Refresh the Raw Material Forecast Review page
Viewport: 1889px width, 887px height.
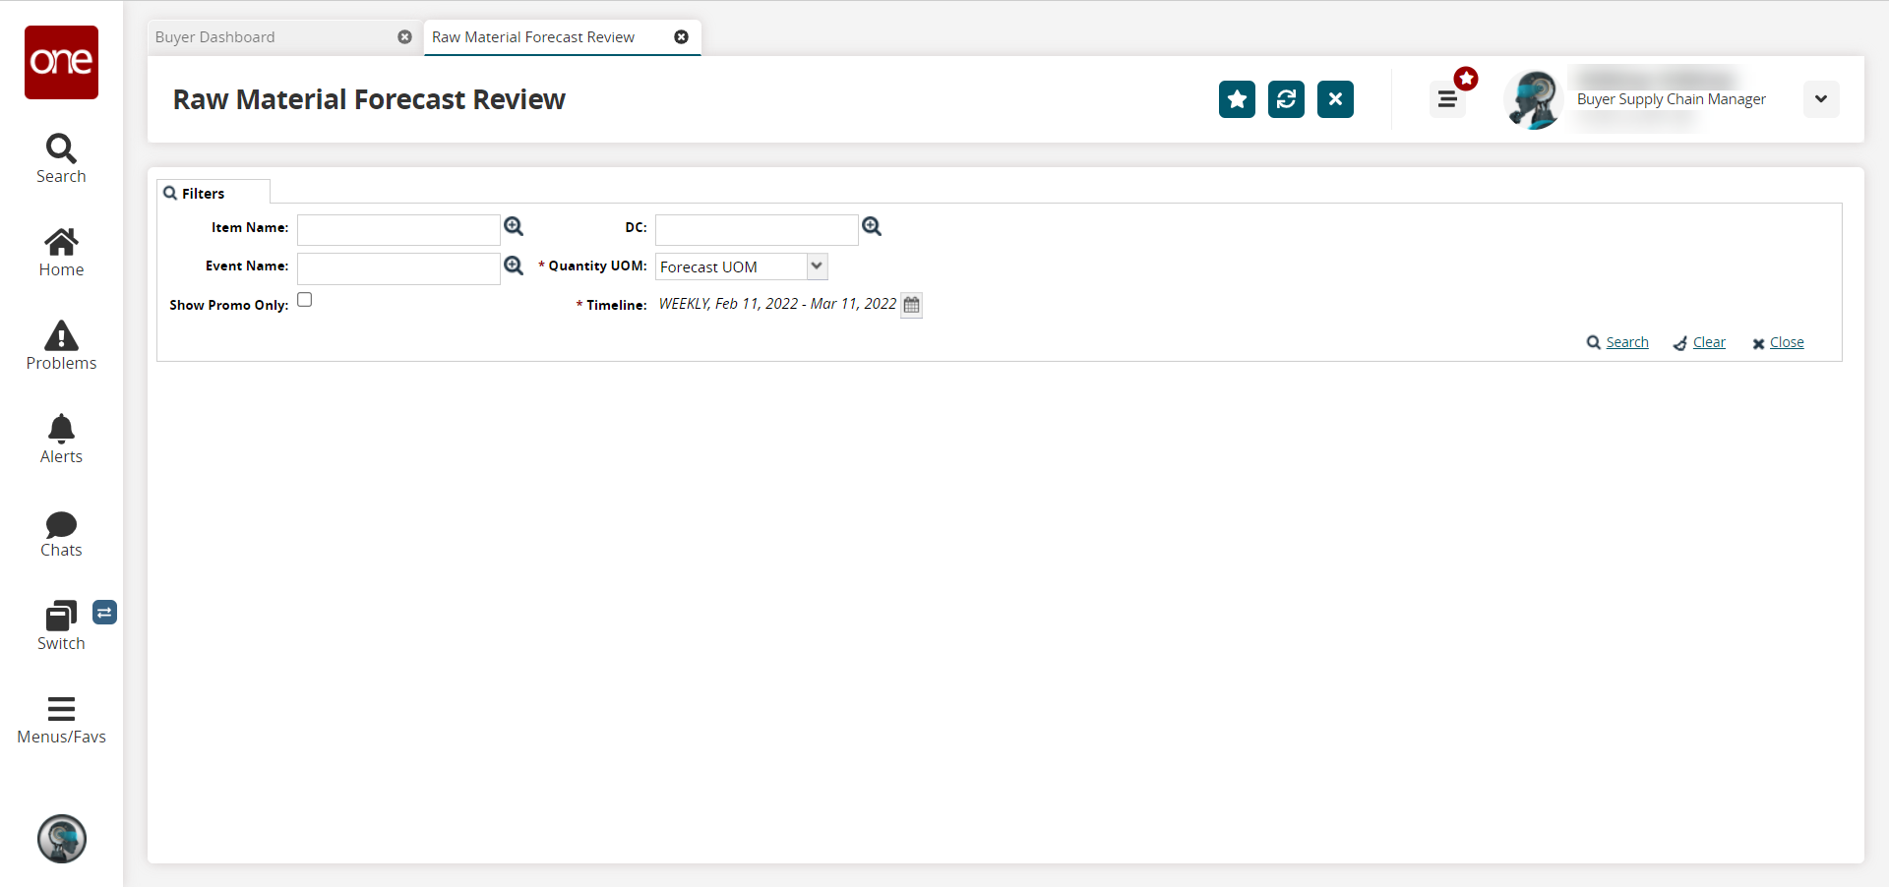pos(1286,99)
